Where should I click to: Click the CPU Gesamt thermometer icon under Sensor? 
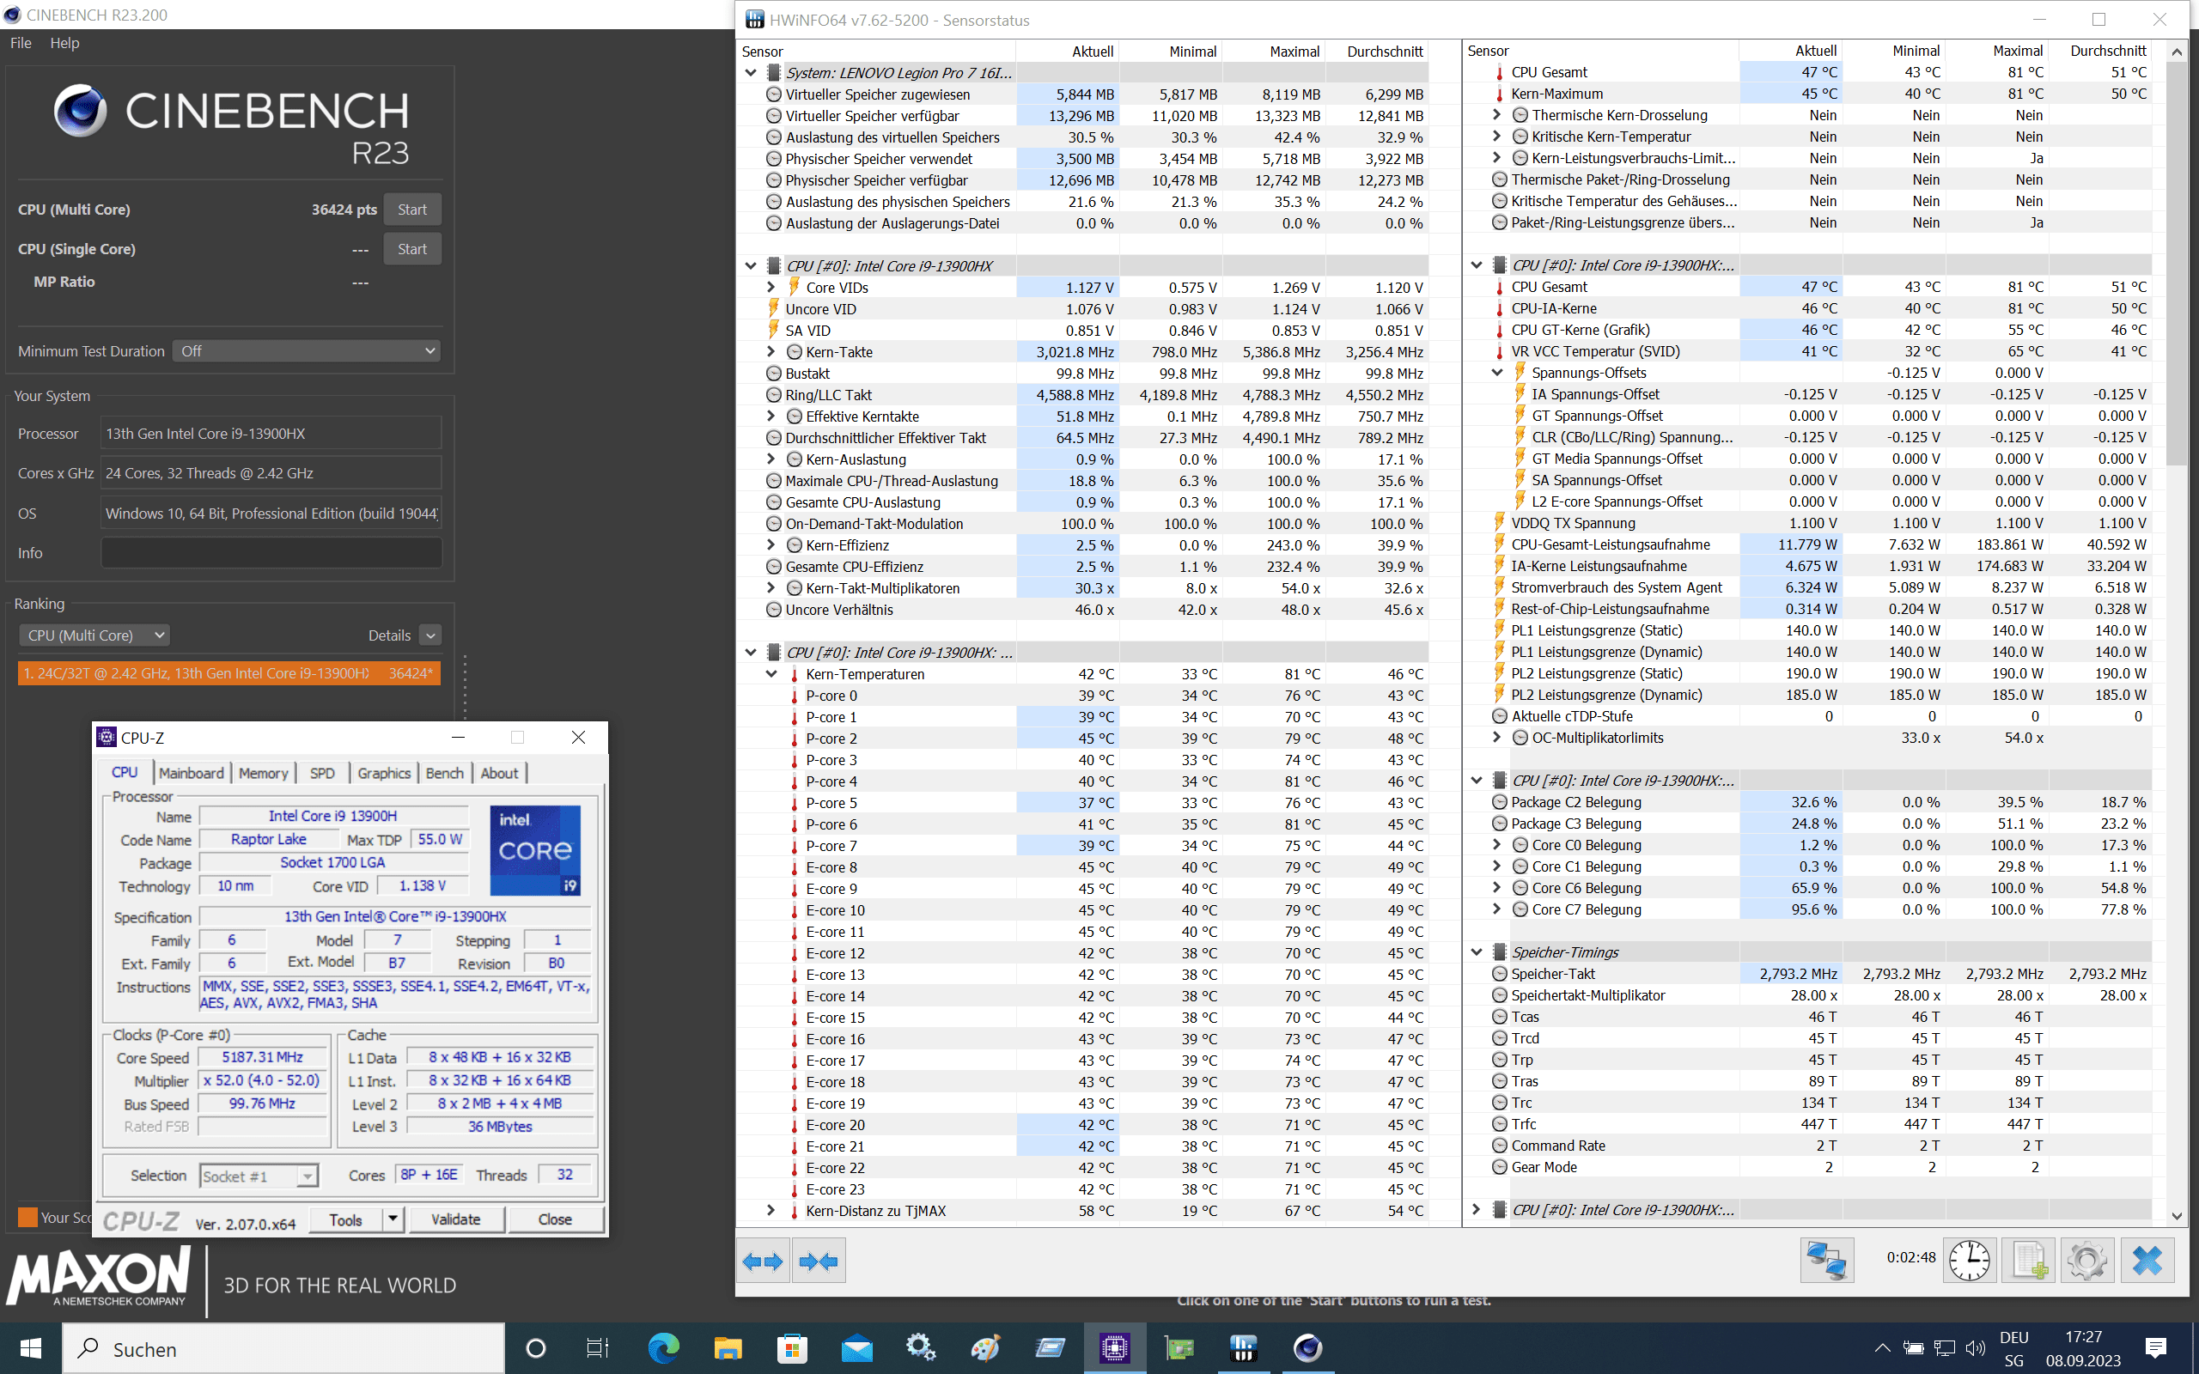tap(1499, 73)
